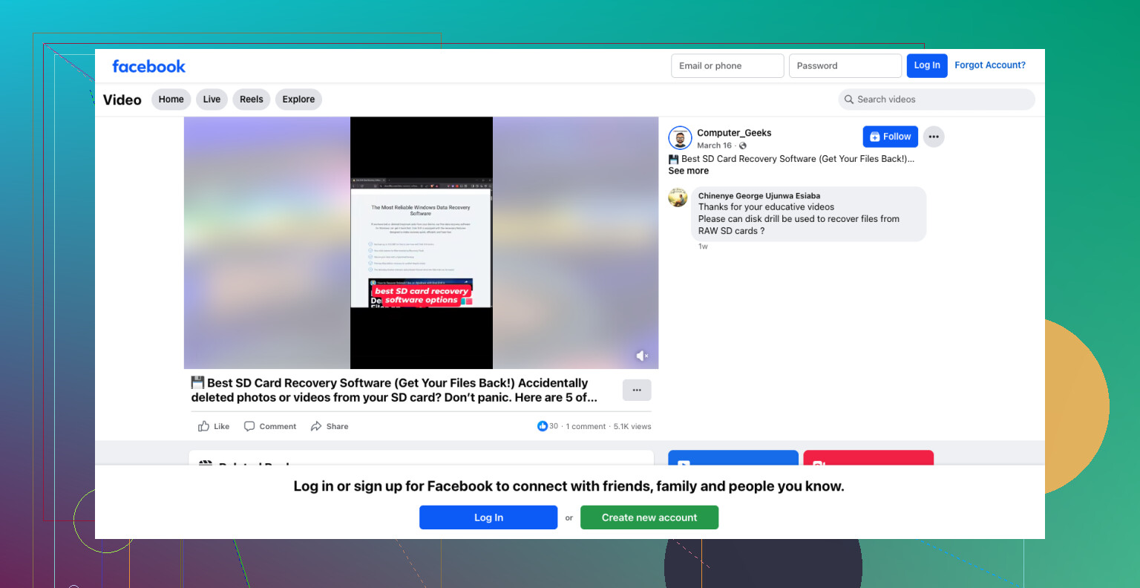The image size is (1140, 588).
Task: Open the Computer_Geeks page name link
Action: point(734,133)
